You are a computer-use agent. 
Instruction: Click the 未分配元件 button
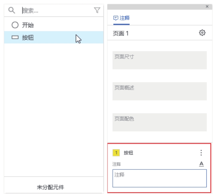(x=50, y=187)
